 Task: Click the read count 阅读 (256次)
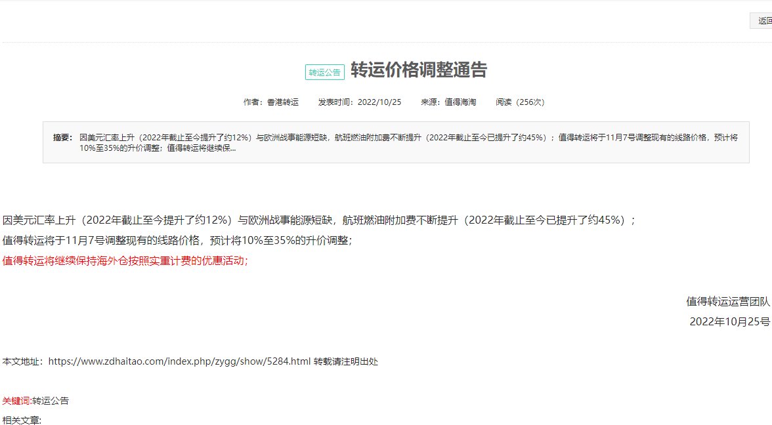(x=520, y=102)
